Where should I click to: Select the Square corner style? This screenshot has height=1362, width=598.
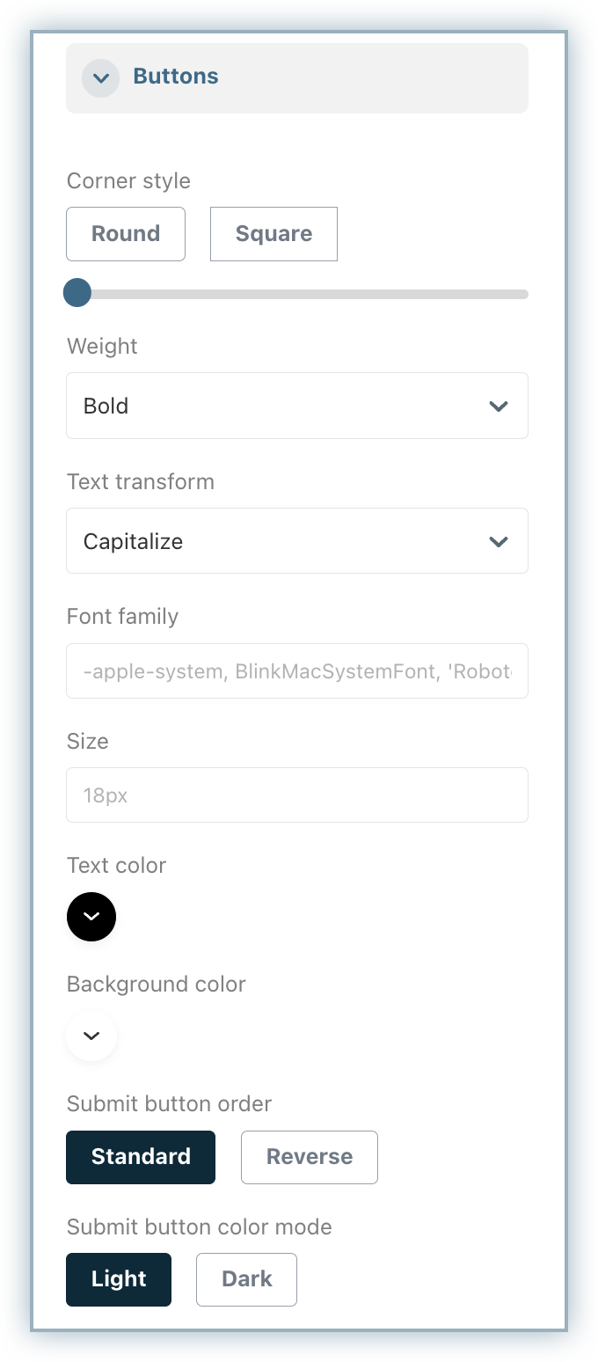(273, 234)
